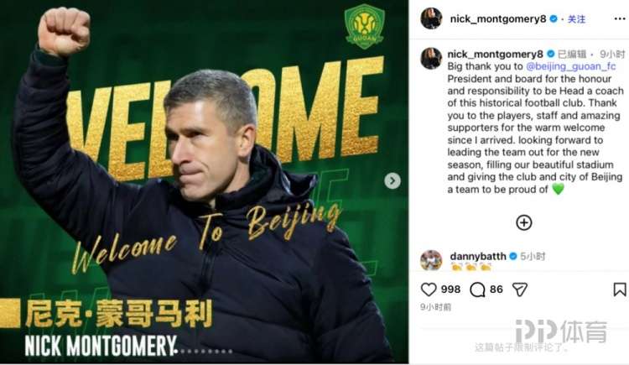Click the Welcome to Beijing post image
The width and height of the screenshot is (629, 365).
pyautogui.click(x=204, y=182)
